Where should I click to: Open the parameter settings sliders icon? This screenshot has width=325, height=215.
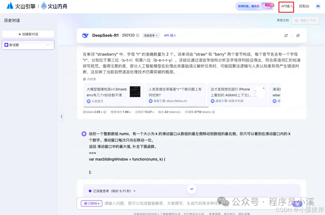coord(298,36)
